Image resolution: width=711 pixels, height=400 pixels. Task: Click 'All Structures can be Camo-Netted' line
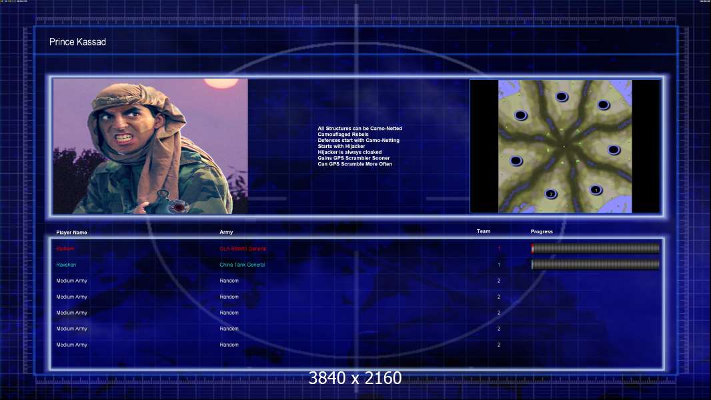point(360,129)
